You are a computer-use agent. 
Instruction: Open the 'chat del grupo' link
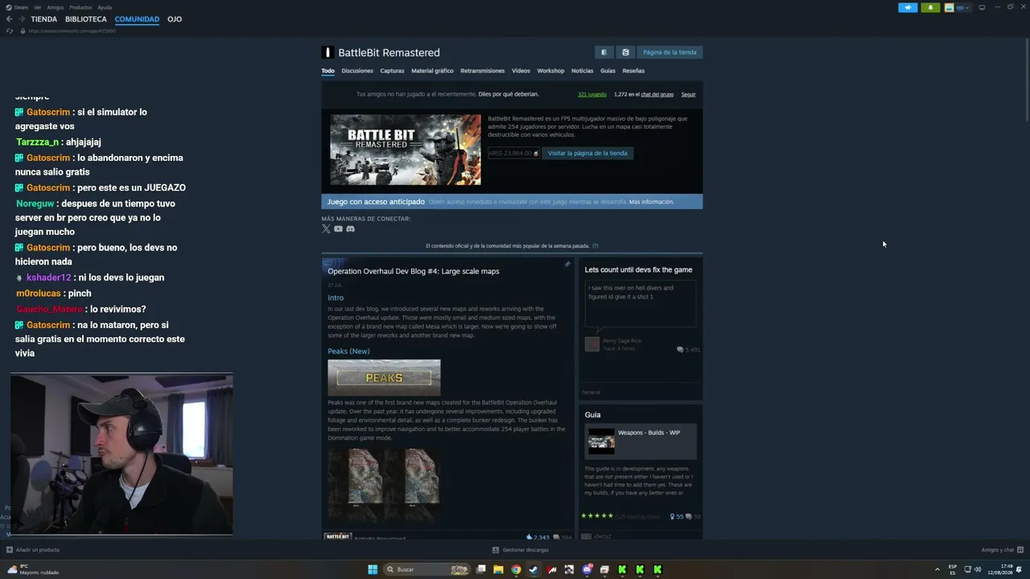click(x=657, y=94)
